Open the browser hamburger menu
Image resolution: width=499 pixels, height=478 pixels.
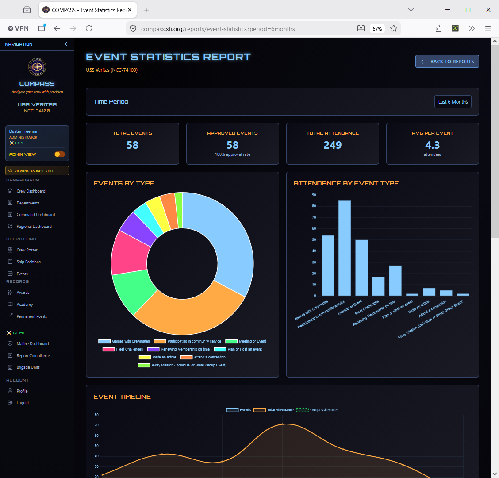tap(487, 28)
